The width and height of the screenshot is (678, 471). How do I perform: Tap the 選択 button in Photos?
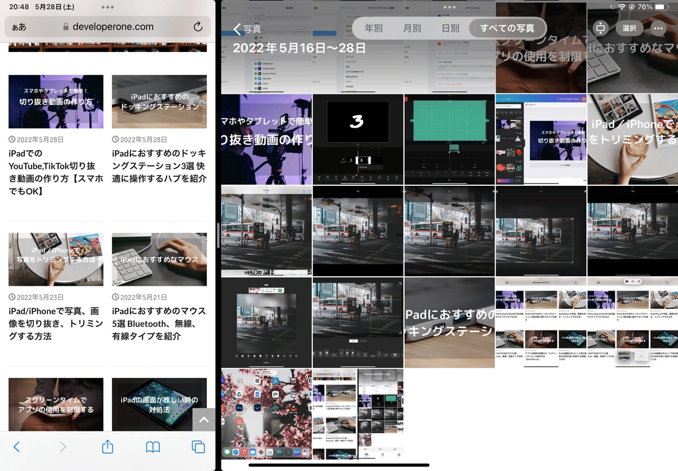[630, 28]
